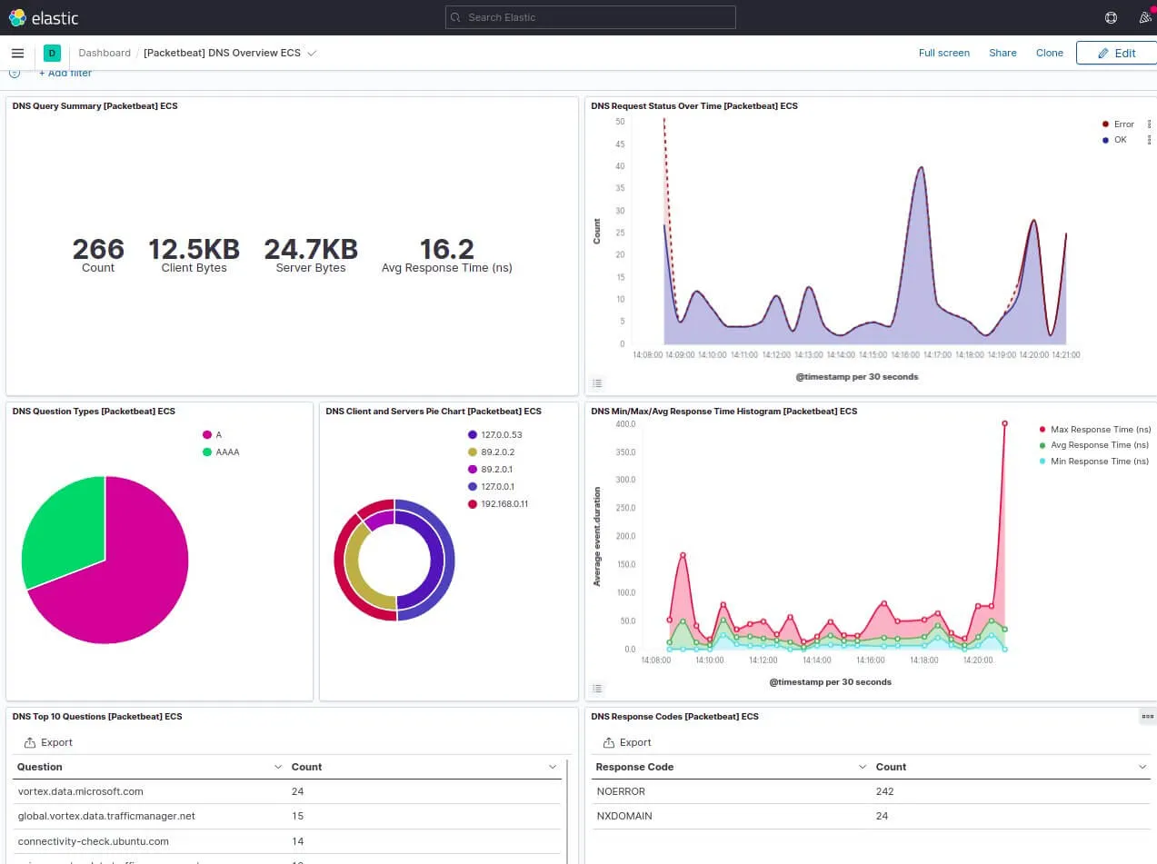1157x864 pixels.
Task: Click export icon in DNS Response Codes
Action: 609,742
